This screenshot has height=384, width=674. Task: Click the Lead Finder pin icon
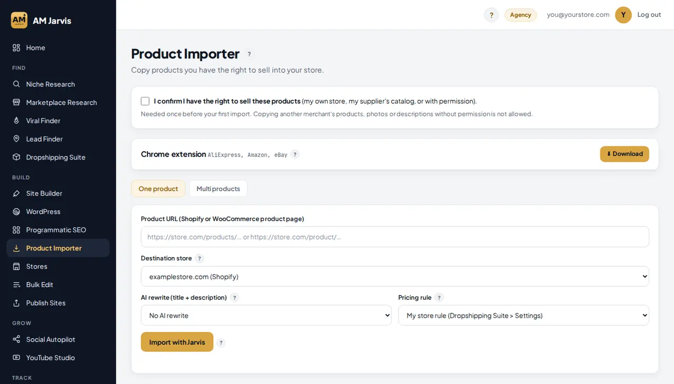pyautogui.click(x=16, y=139)
